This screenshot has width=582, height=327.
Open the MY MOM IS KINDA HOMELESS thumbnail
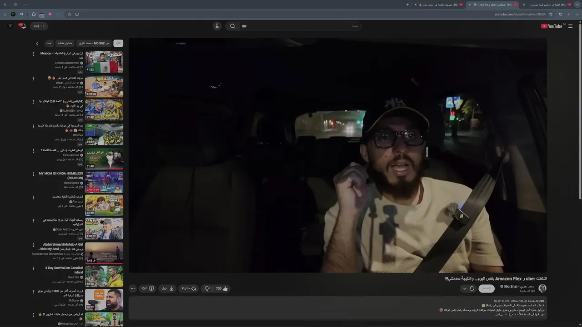104,182
